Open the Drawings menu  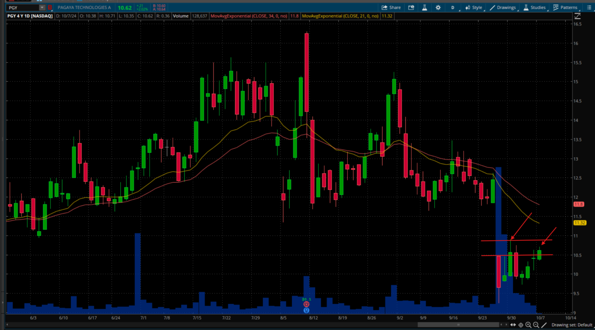point(503,7)
